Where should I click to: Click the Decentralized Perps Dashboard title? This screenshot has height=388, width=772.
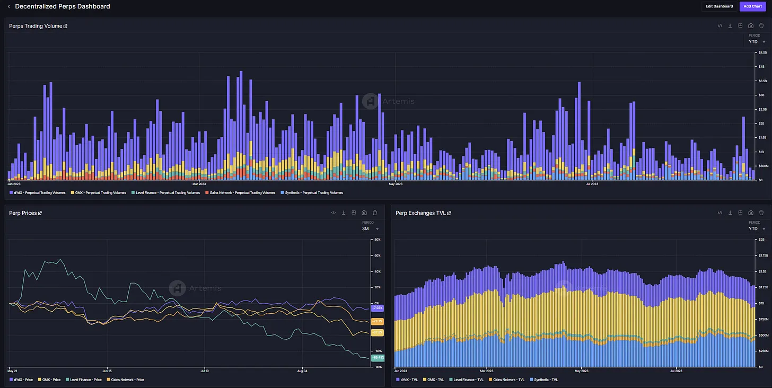(63, 6)
